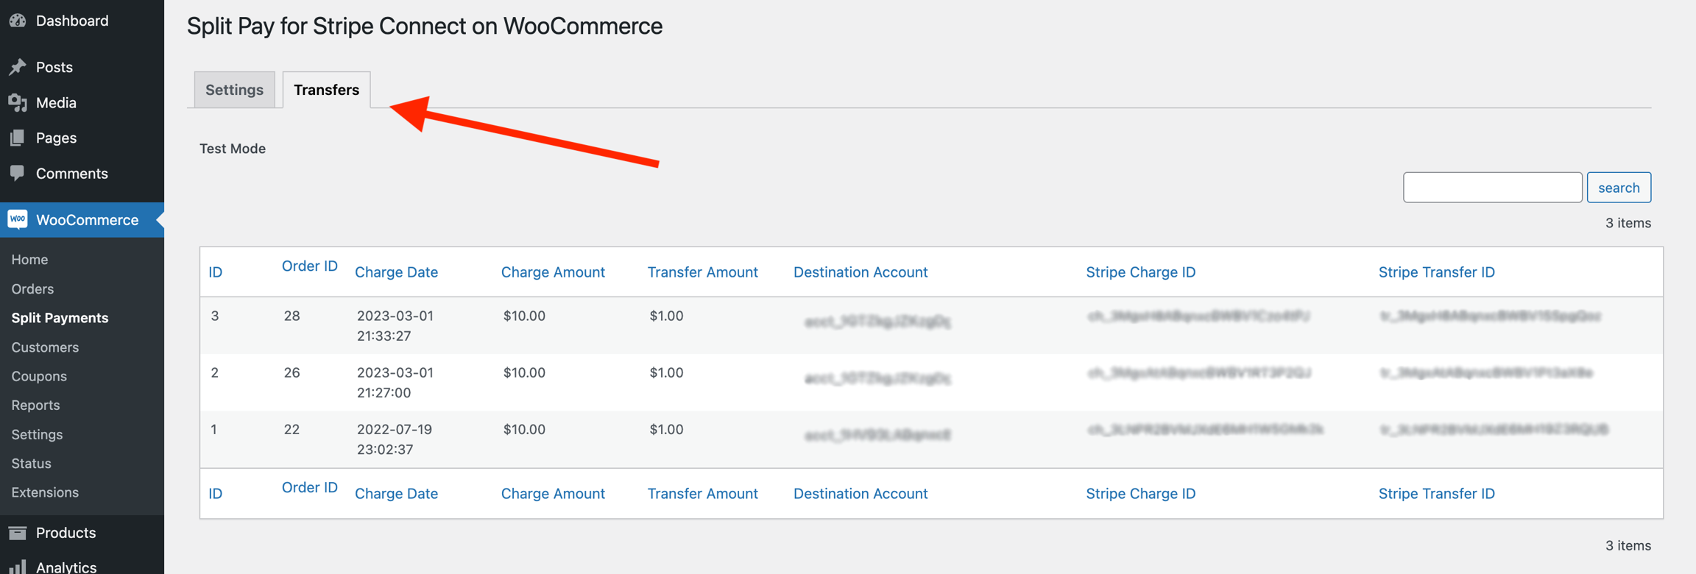Click the bottom 3 items count
Image resolution: width=1696 pixels, height=574 pixels.
point(1628,545)
